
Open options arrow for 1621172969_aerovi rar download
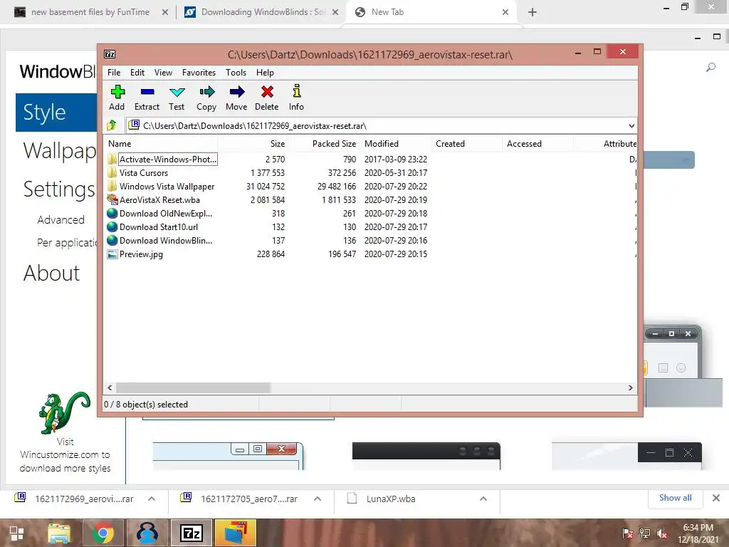click(152, 499)
